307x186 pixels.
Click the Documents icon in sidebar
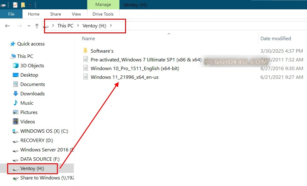pos(15,84)
